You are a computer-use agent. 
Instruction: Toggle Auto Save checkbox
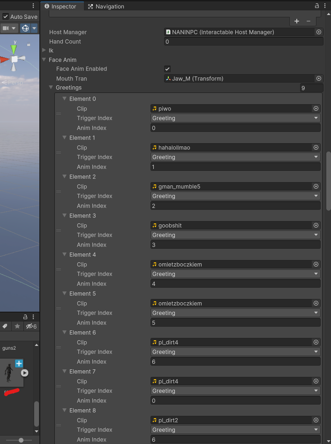pos(6,16)
